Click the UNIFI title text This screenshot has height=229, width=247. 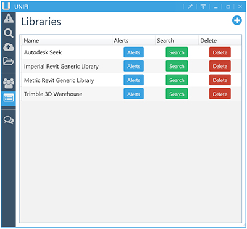[x=22, y=7]
